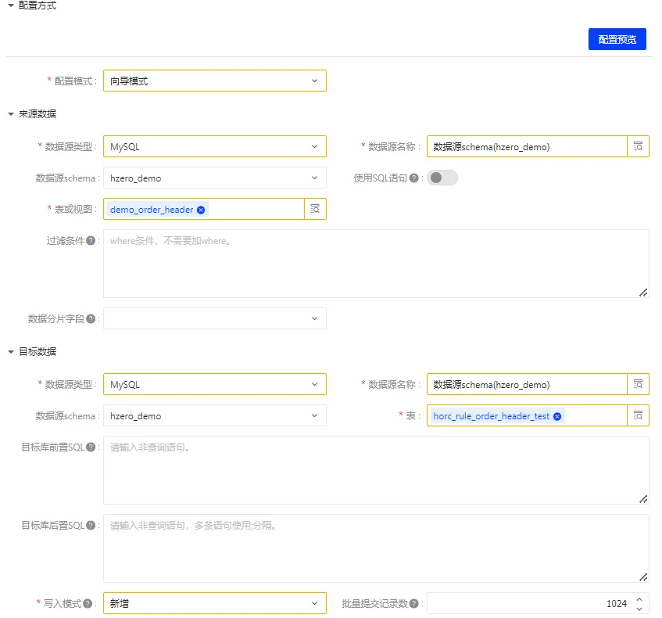Open lookup for source 数据源名称
This screenshot has width=662, height=618.
[638, 146]
